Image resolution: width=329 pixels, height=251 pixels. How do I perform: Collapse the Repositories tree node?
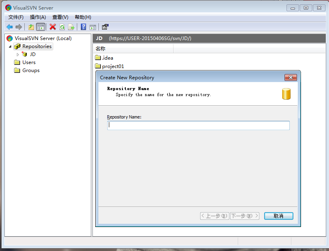coord(10,46)
